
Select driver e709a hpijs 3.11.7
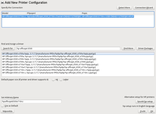[x=78, y=54]
